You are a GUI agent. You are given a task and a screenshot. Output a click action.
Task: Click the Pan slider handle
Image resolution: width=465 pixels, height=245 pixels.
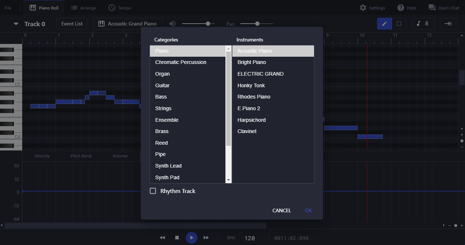pos(257,24)
